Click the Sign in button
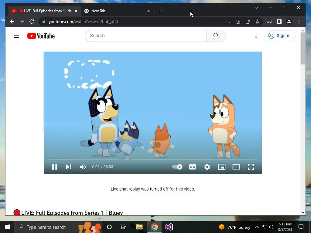This screenshot has width=311, height=233. (x=280, y=36)
